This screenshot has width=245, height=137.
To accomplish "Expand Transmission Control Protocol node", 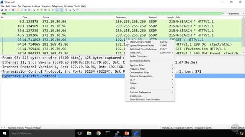I will tap(1, 72).
